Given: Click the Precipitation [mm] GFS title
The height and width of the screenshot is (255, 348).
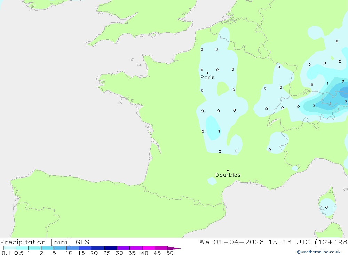Looking at the screenshot, I should 45,242.
